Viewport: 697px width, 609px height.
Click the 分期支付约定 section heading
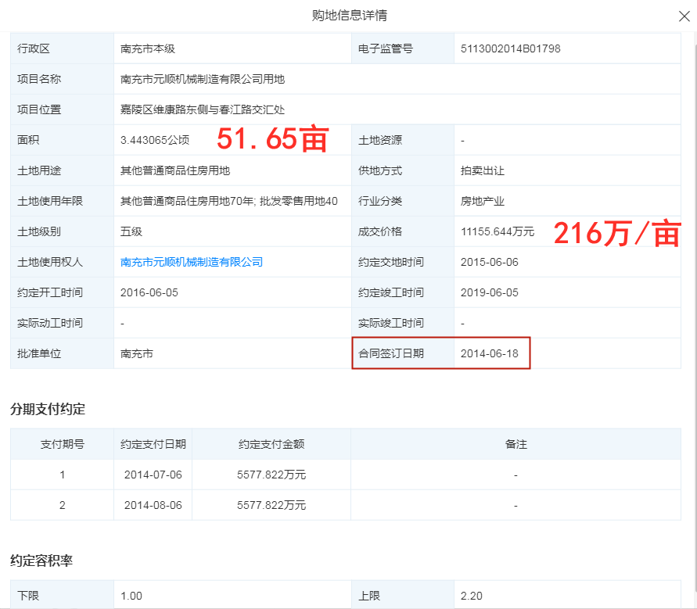[48, 409]
